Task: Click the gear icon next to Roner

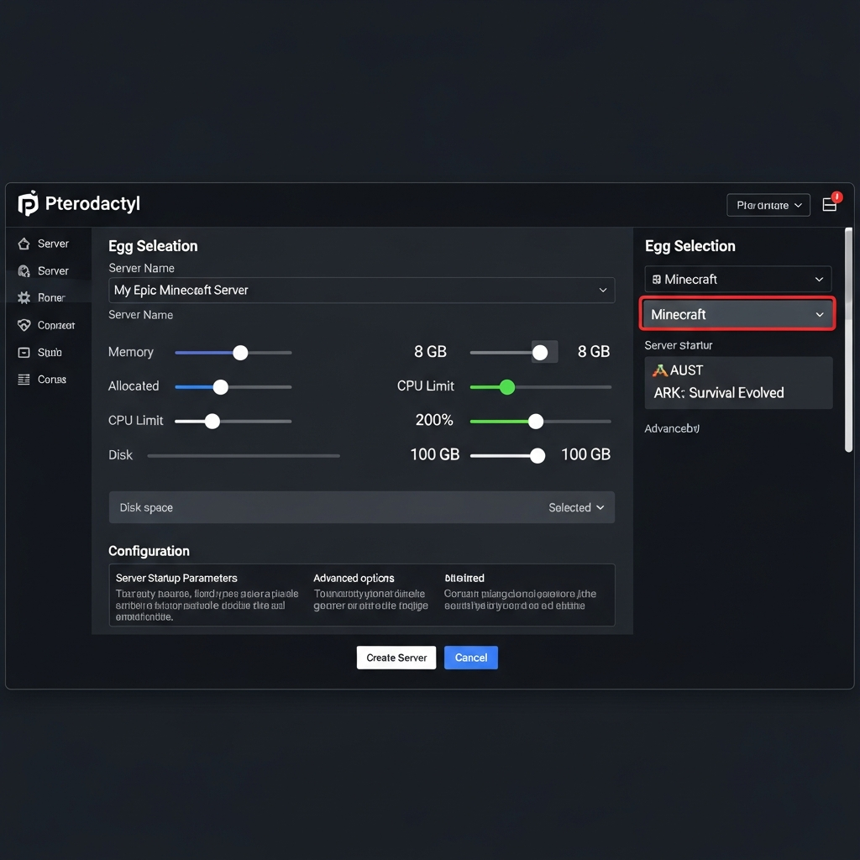Action: coord(23,297)
